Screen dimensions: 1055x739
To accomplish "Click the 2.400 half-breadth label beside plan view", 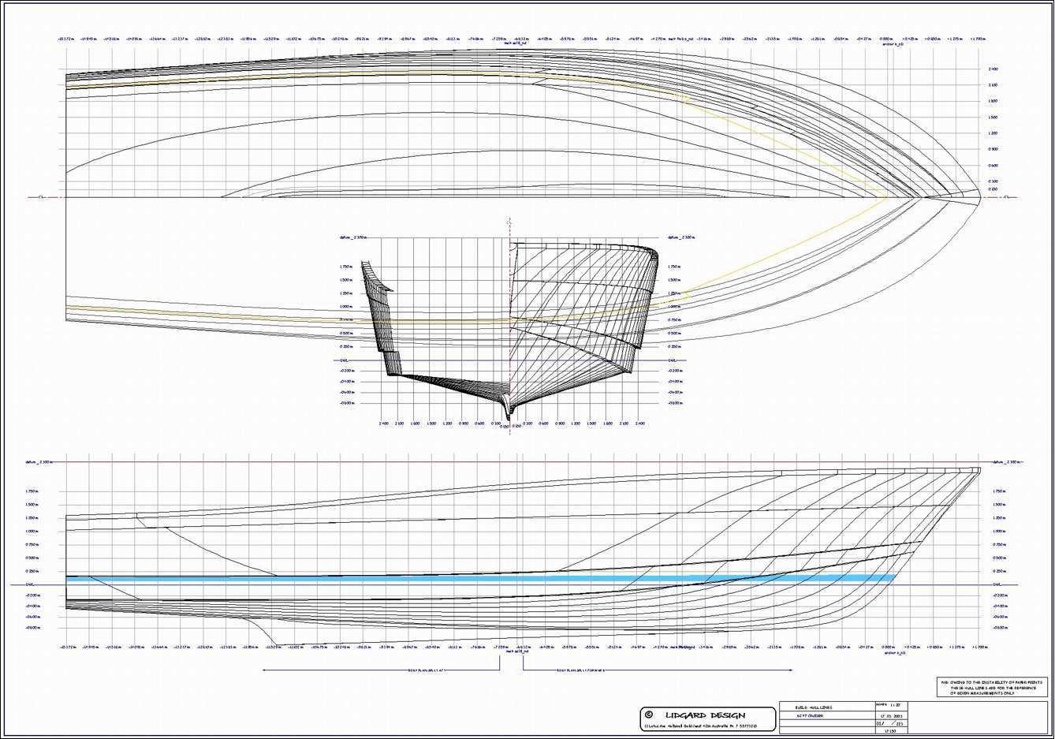I will (x=993, y=69).
